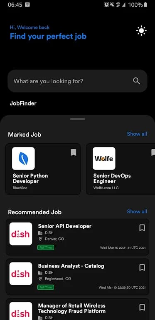Show all Recommended Jobs
Viewport: 155px width, 320px height.
click(x=137, y=211)
